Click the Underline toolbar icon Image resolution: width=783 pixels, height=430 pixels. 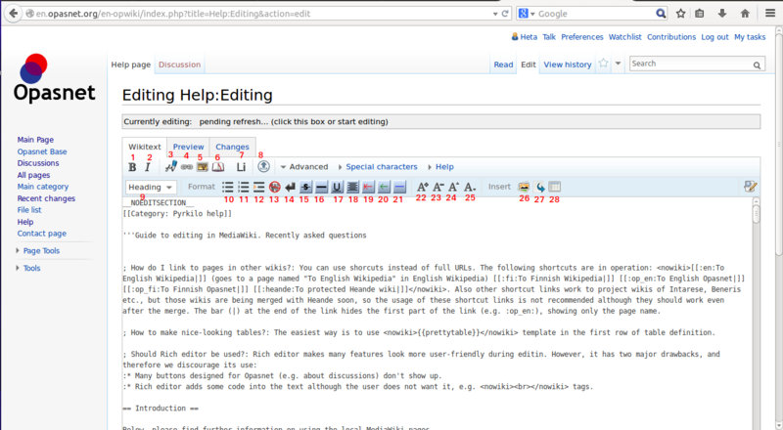[338, 187]
